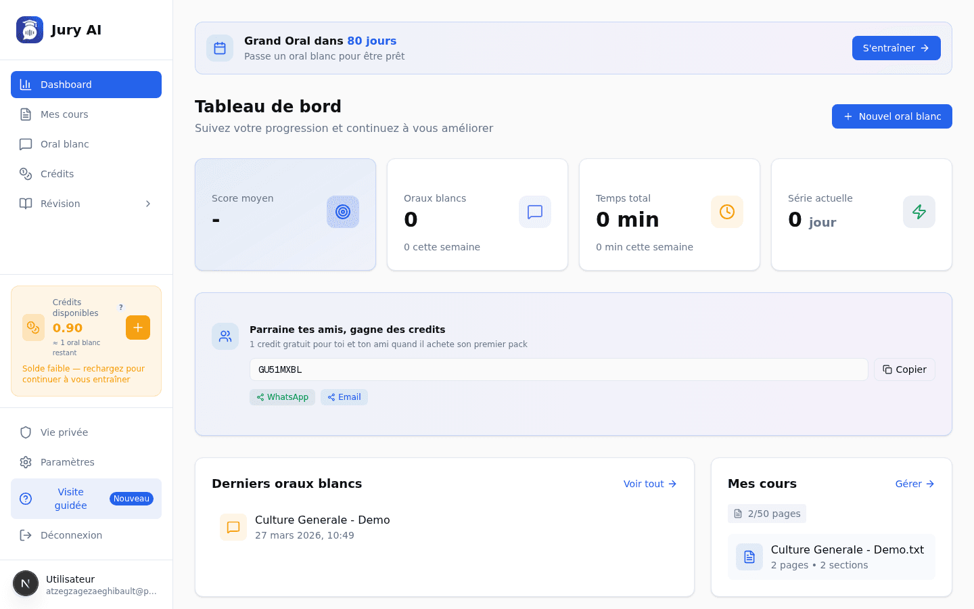
Task: Click the Jury AI logo
Action: (29, 29)
